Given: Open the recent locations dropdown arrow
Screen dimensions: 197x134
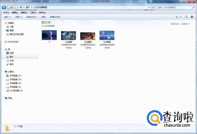Looking at the screenshot, I should (12, 8).
